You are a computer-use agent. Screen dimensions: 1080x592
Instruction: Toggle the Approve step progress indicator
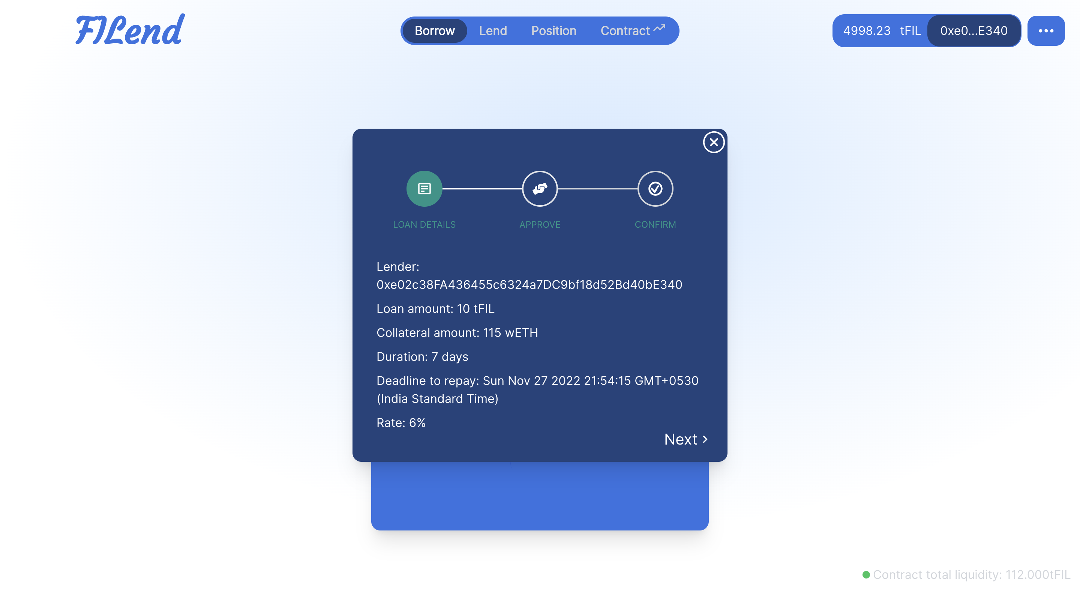(539, 188)
